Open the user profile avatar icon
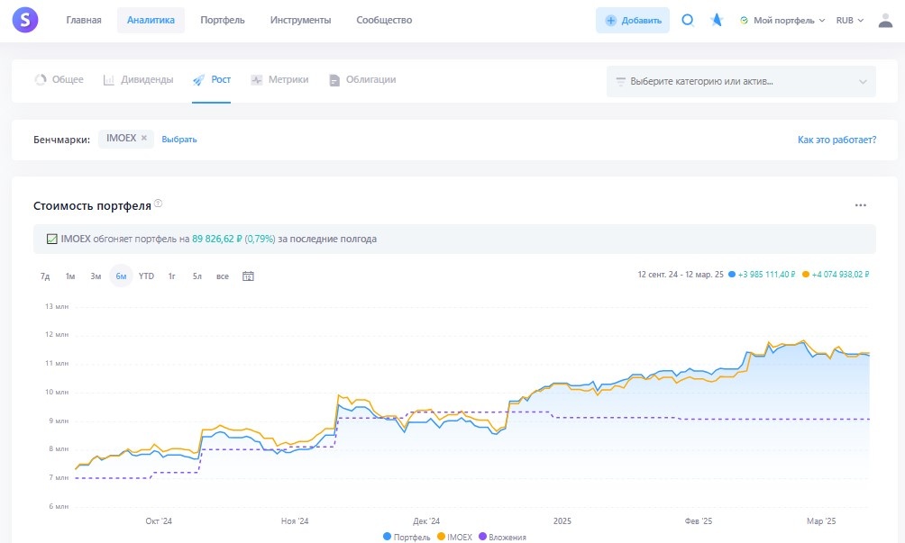This screenshot has height=543, width=905. (885, 20)
